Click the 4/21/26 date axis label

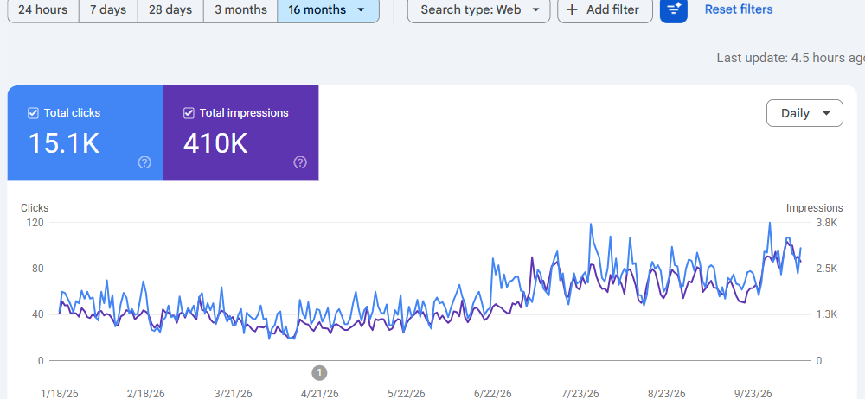320,394
